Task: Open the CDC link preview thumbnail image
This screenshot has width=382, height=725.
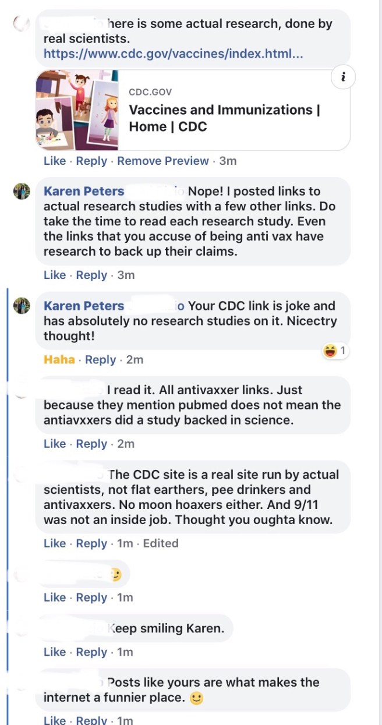Action: [x=77, y=110]
